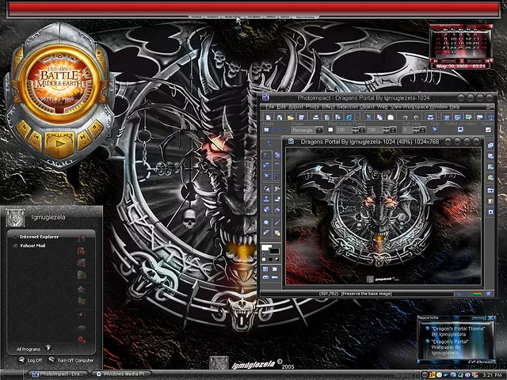Image resolution: width=507 pixels, height=380 pixels.
Task: Click the next track button on the media player
Action: [83, 139]
